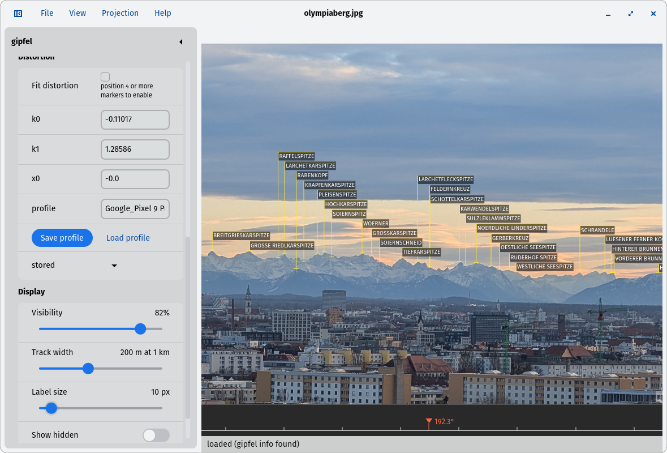Image resolution: width=667 pixels, height=453 pixels.
Task: Open the View menu
Action: 78,13
